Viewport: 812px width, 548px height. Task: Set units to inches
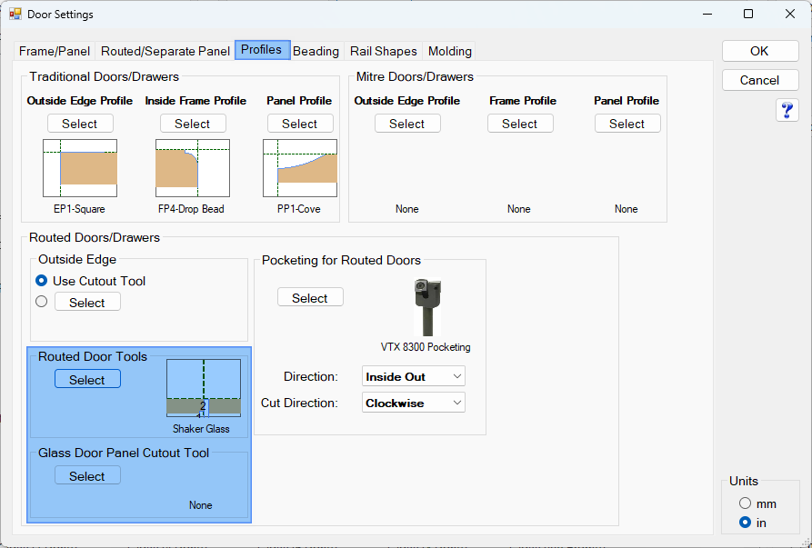(x=746, y=523)
